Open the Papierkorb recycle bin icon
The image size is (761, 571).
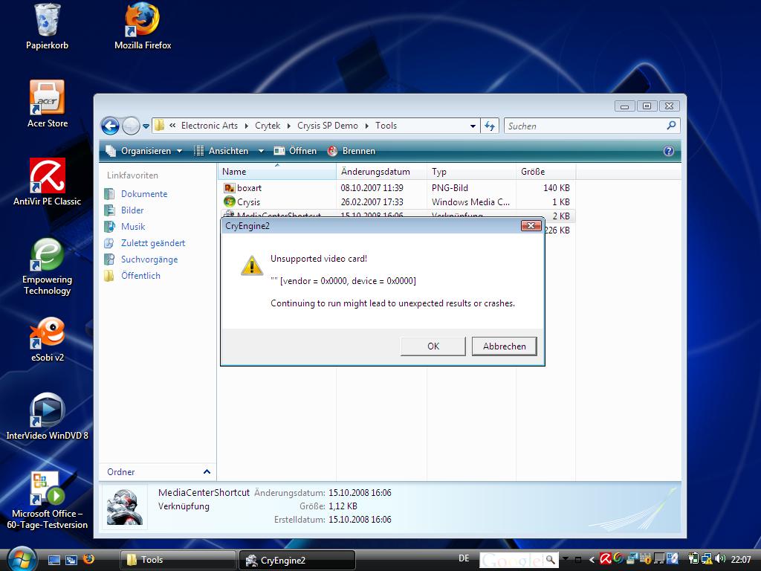click(x=47, y=27)
